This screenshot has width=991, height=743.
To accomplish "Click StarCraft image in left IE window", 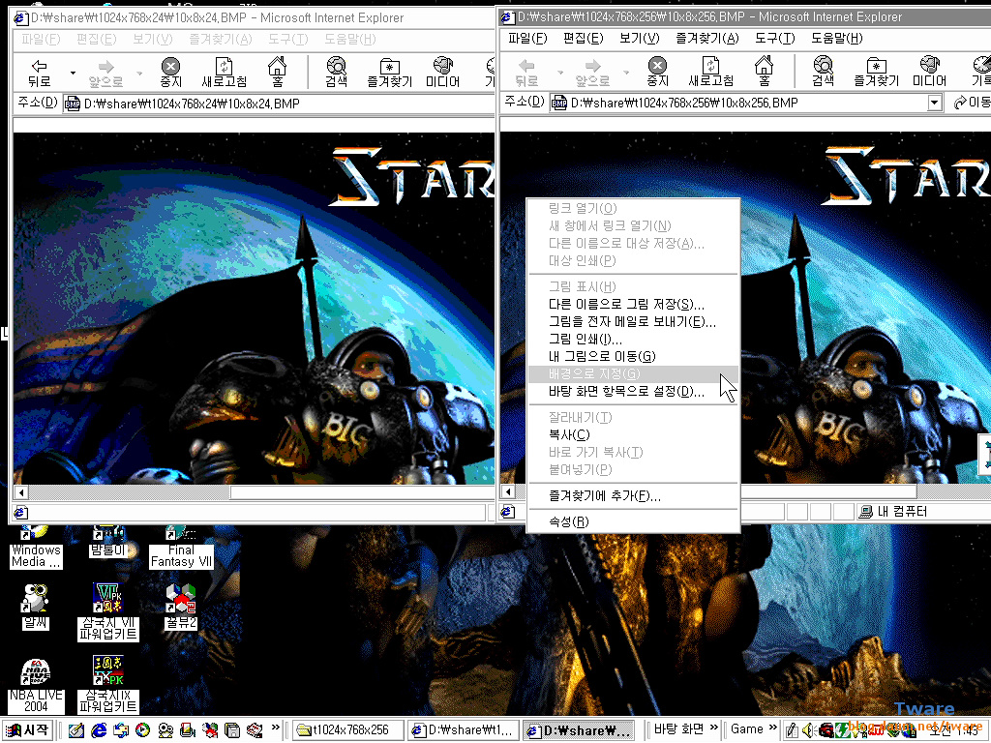I will (254, 309).
